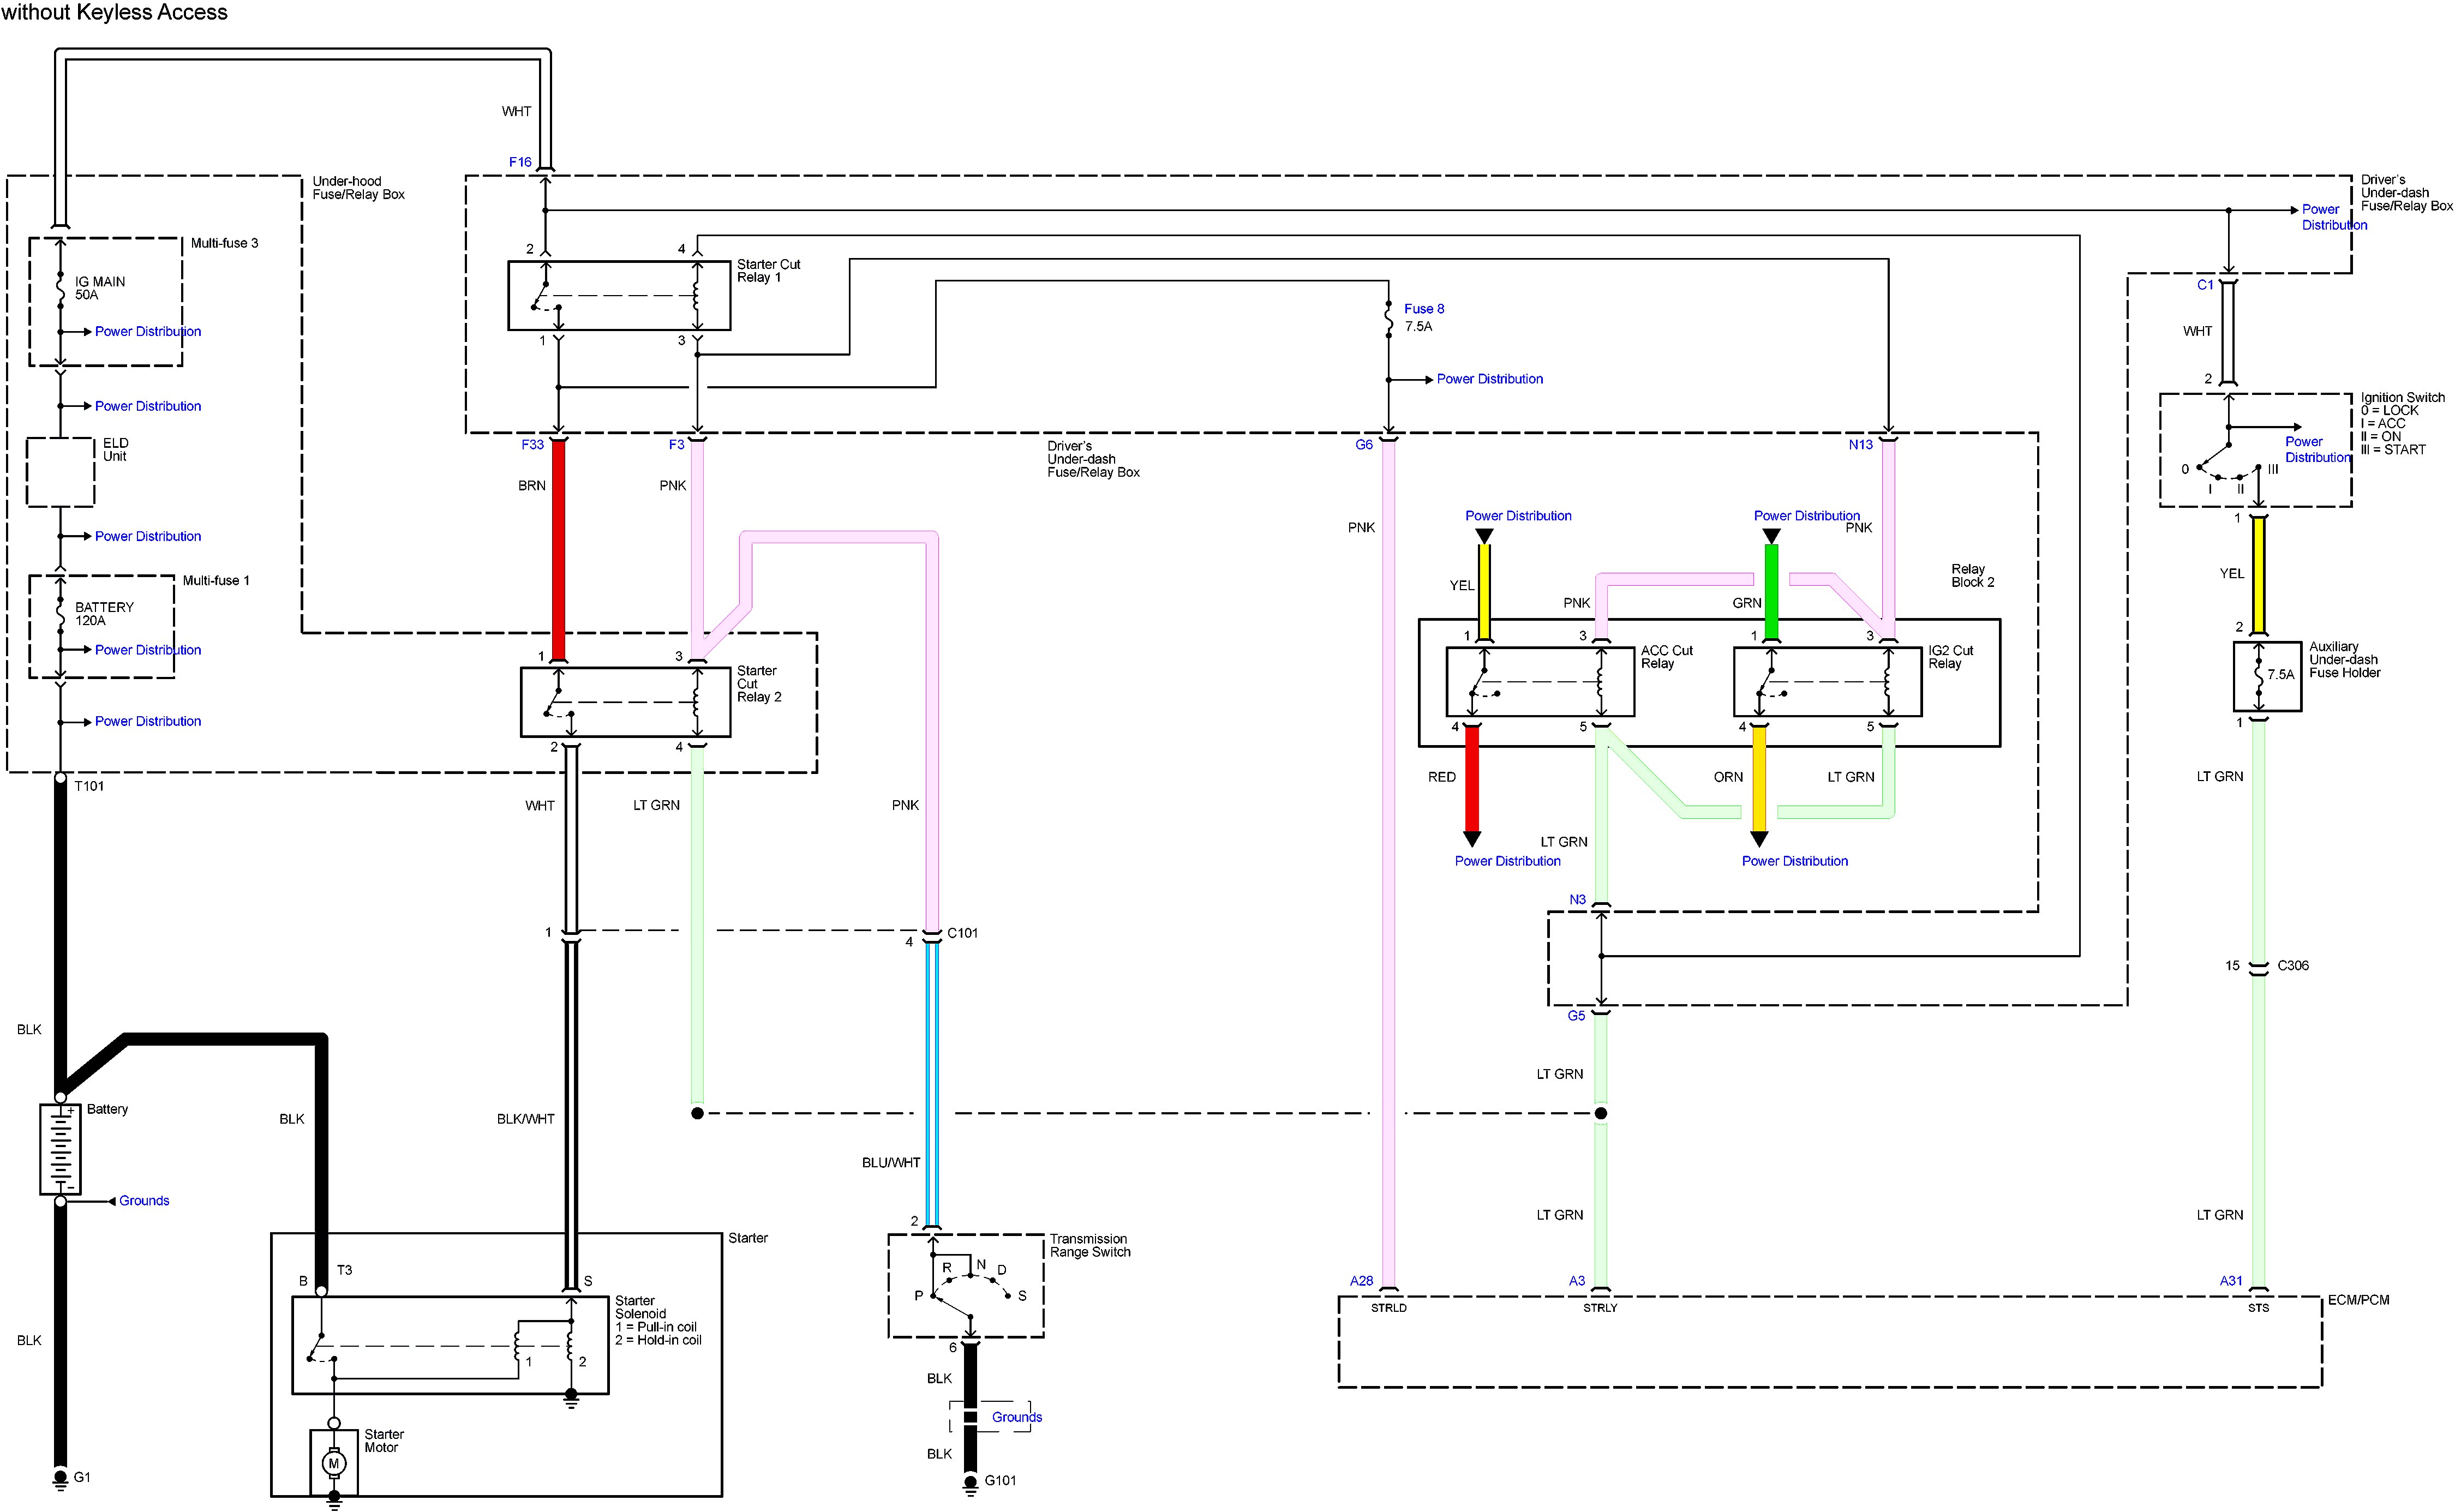Viewport: 2455px width, 1512px height.
Task: Click the IG2 Cut Relay symbol
Action: coord(1827,682)
